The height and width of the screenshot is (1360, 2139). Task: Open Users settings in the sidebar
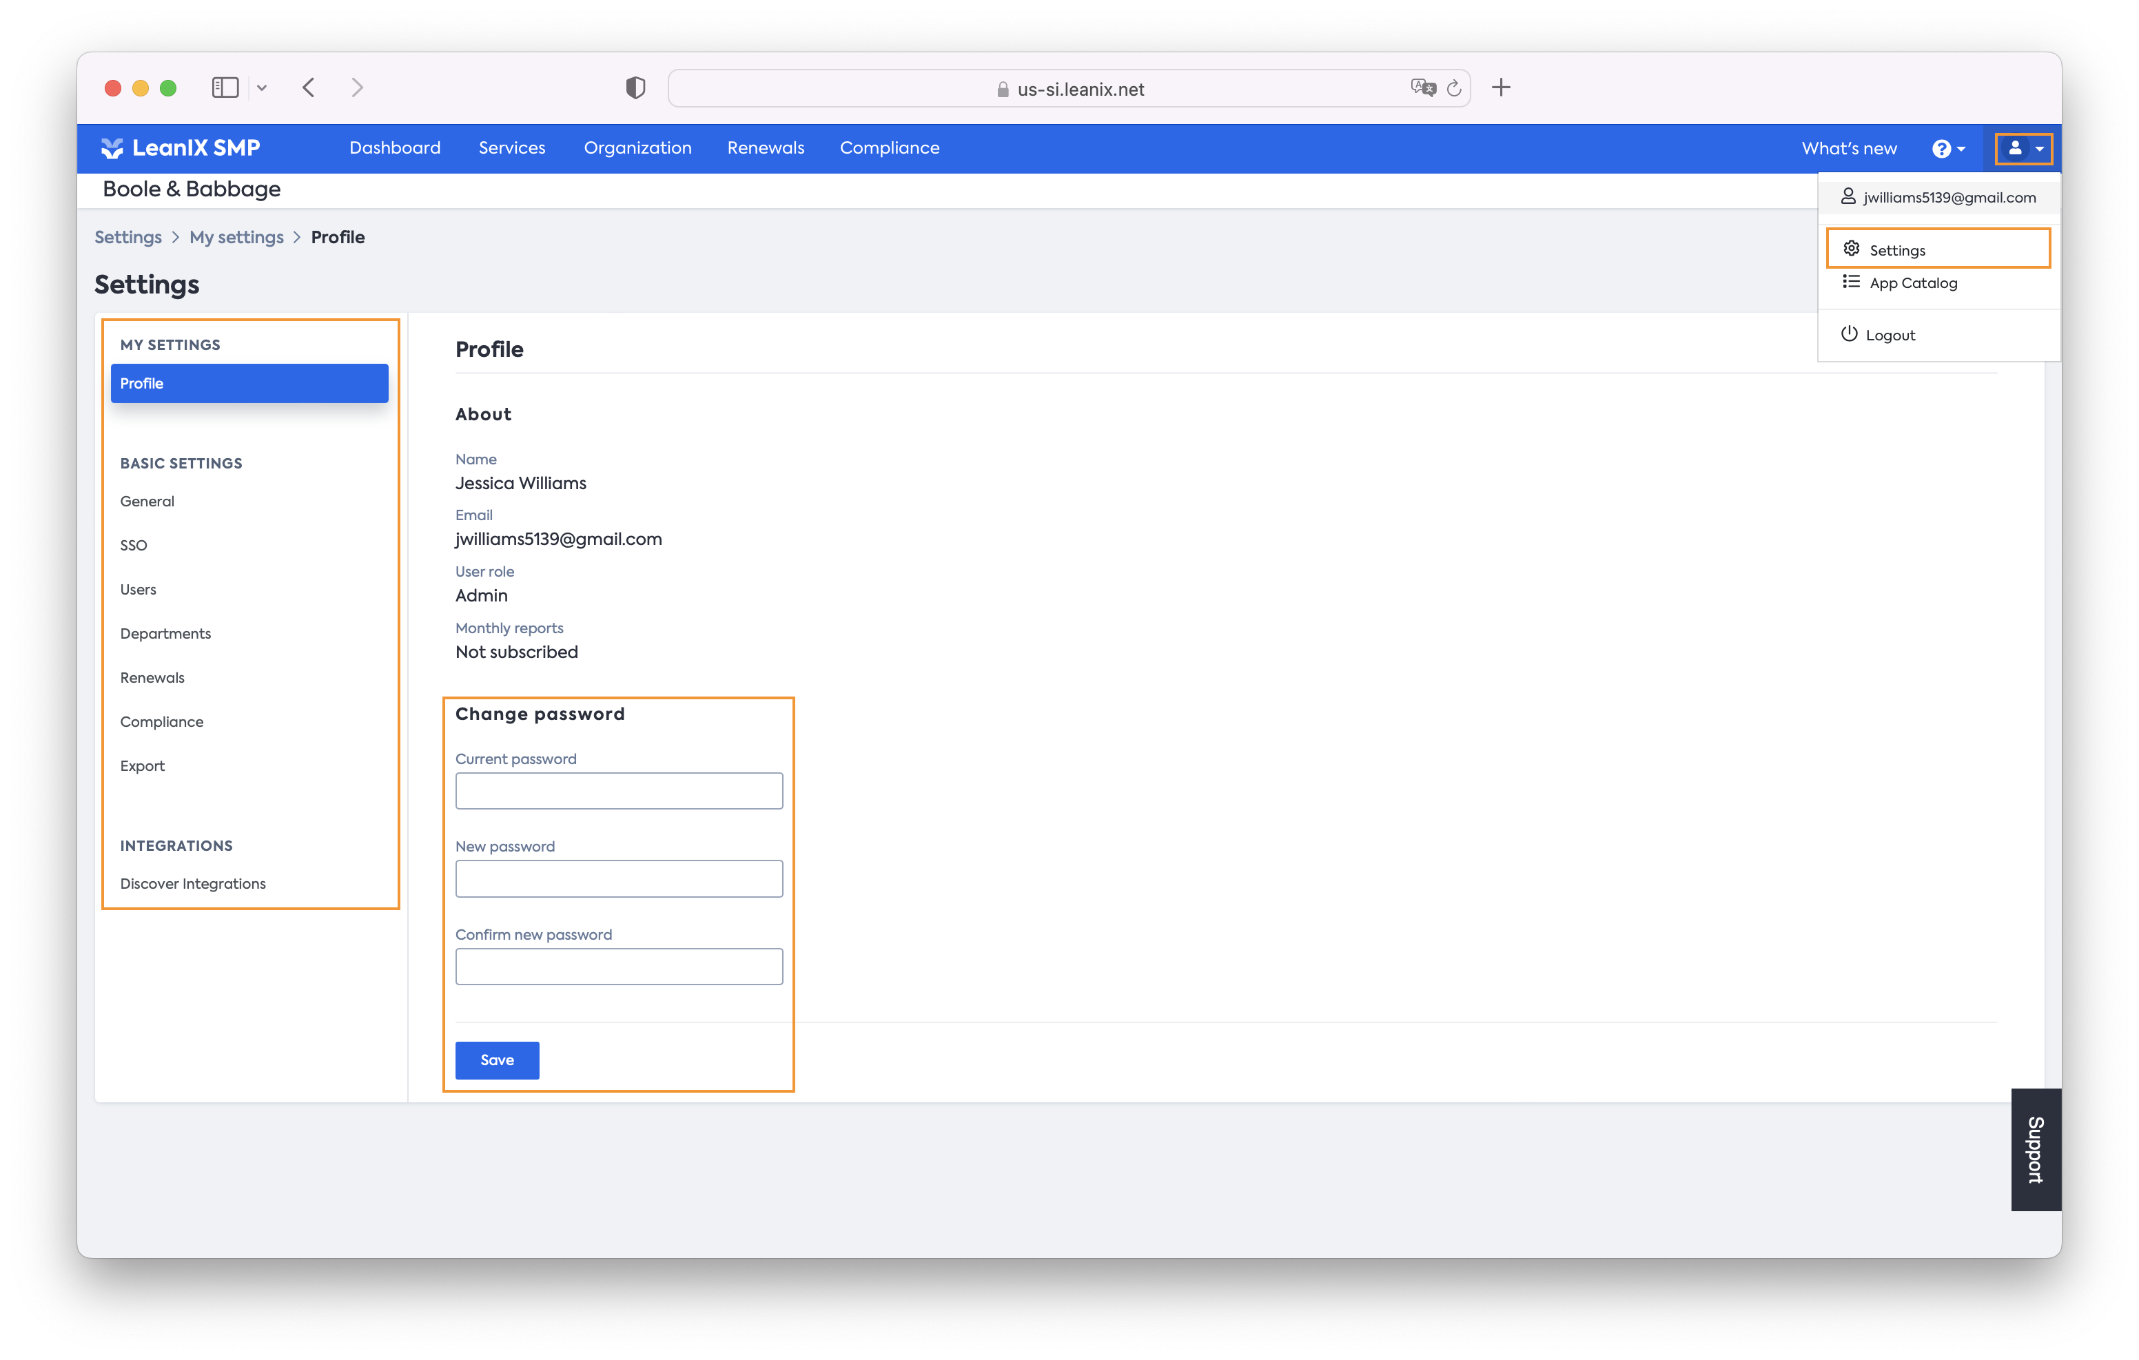[138, 589]
